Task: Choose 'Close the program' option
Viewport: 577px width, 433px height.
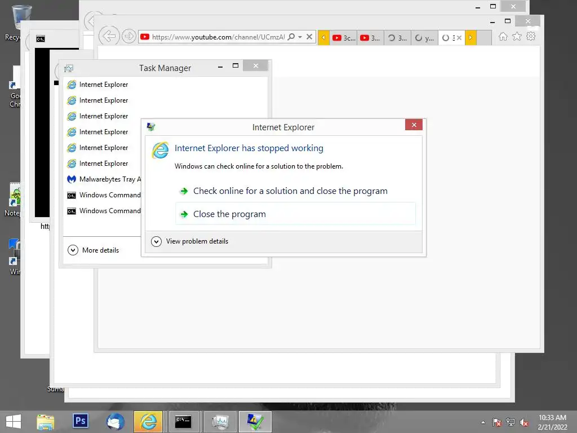Action: tap(295, 214)
